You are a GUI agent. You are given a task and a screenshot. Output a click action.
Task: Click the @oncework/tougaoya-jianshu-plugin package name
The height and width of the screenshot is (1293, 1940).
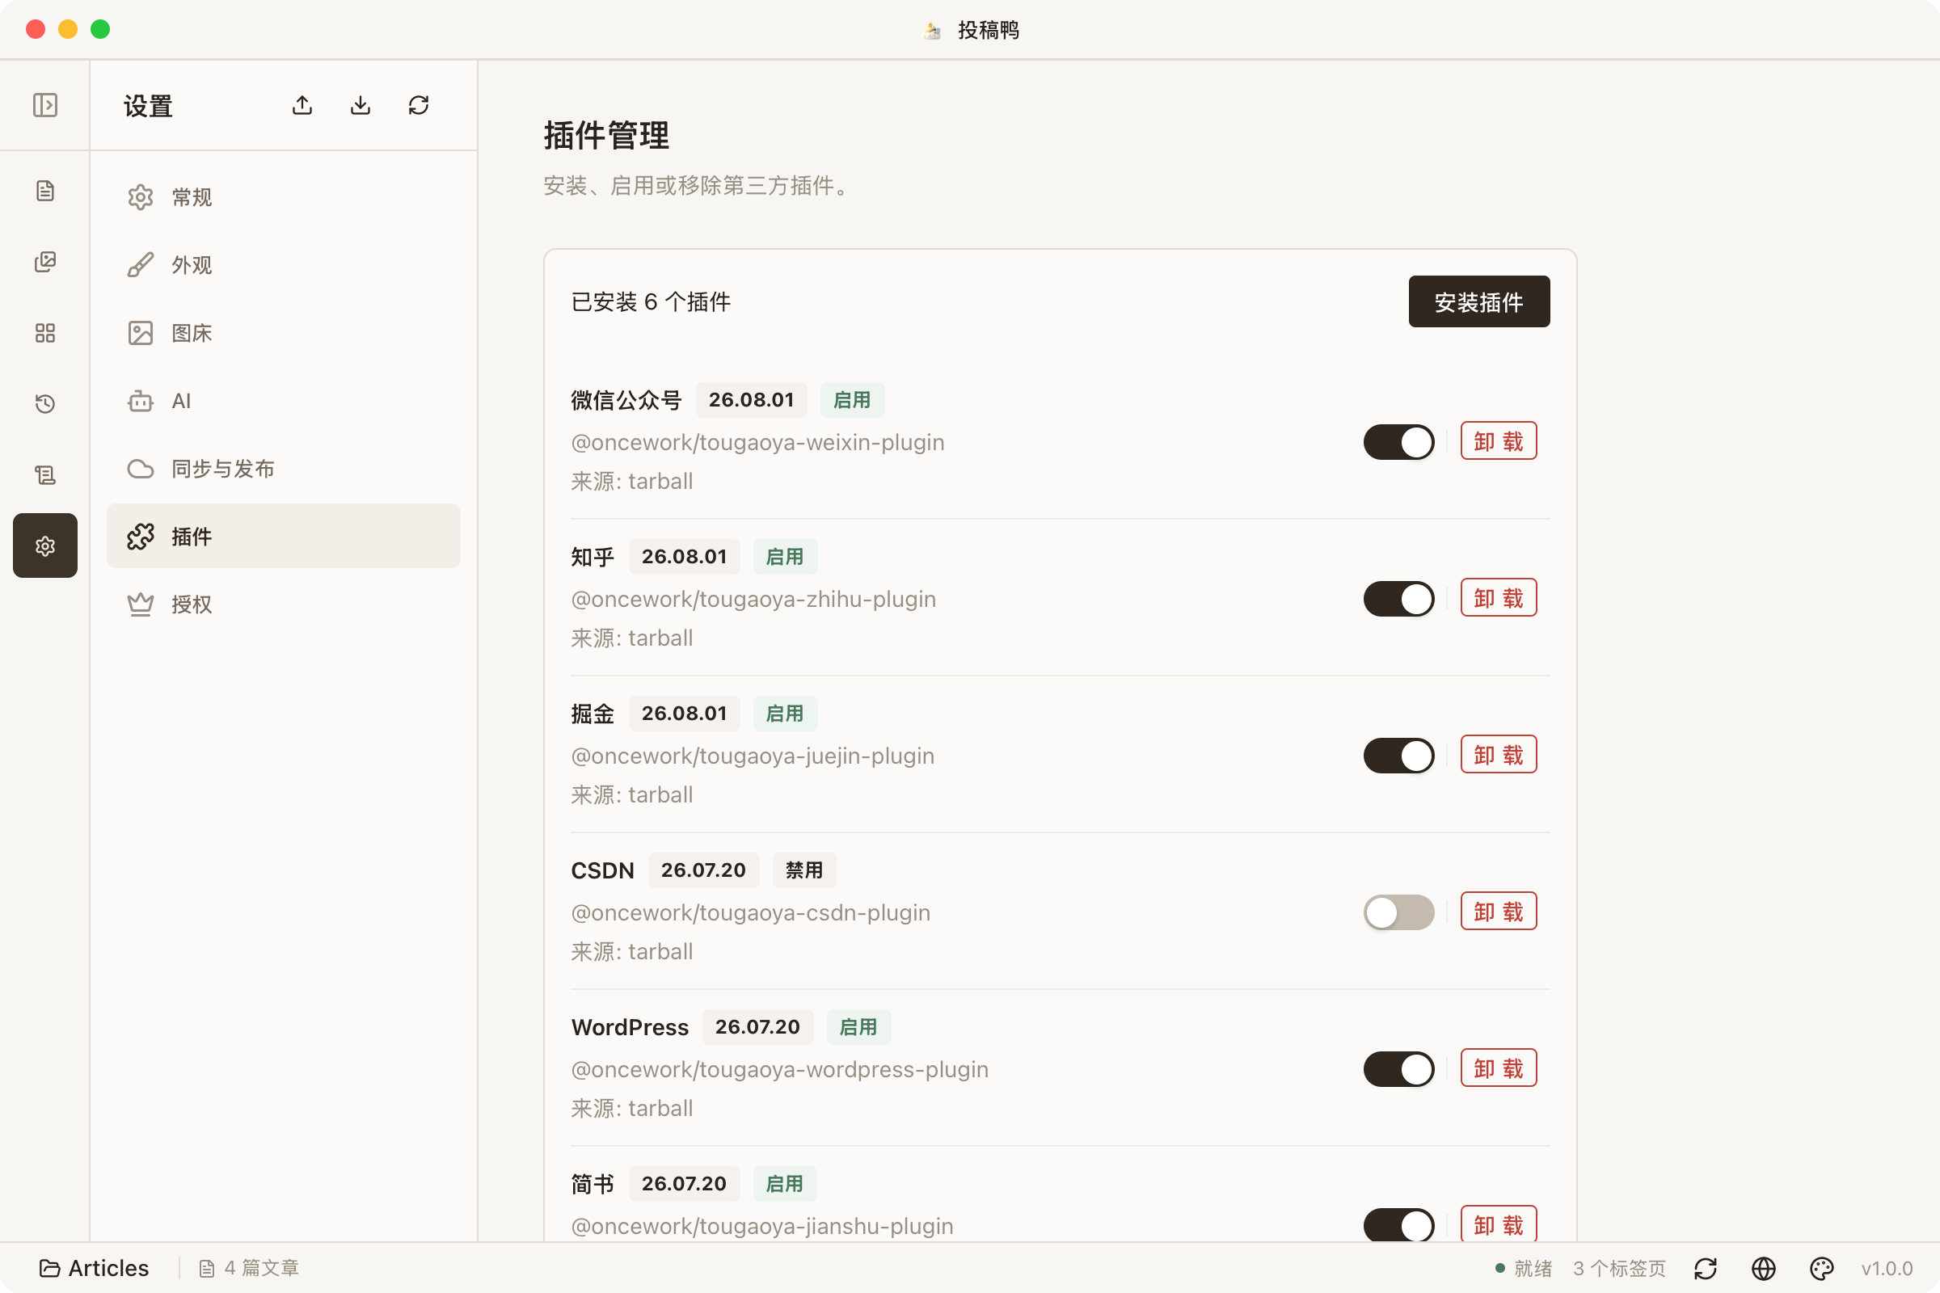click(762, 1225)
